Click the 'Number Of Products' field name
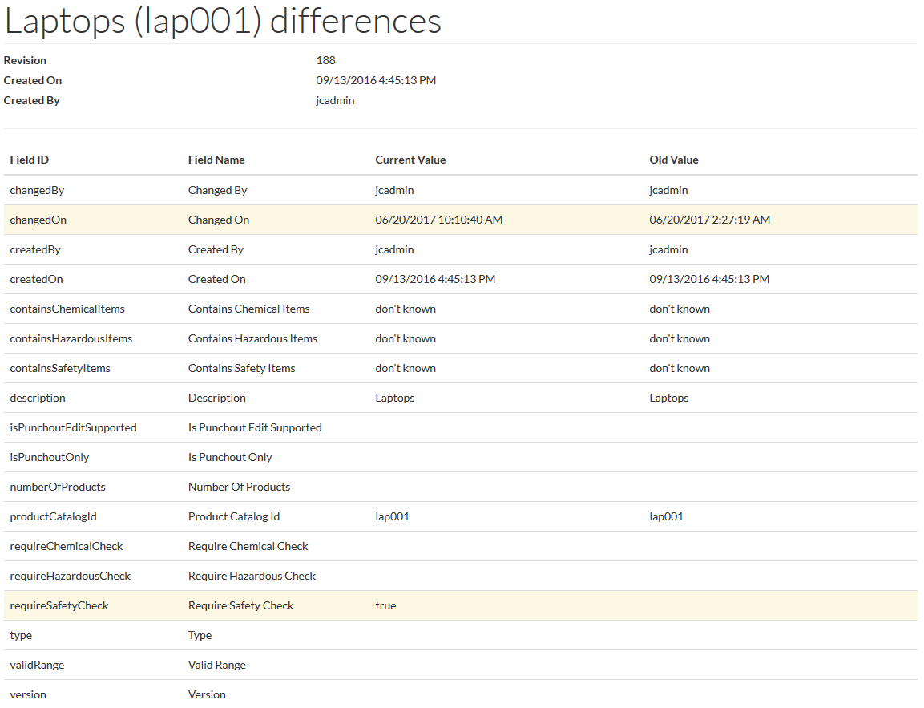 (x=239, y=487)
